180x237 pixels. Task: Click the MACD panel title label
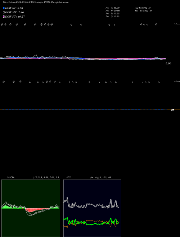pos(11,177)
